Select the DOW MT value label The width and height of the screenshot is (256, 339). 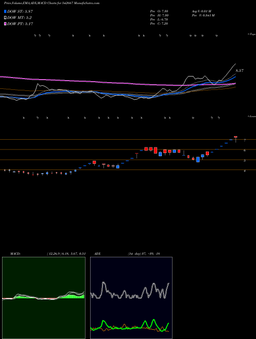pyautogui.click(x=19, y=18)
